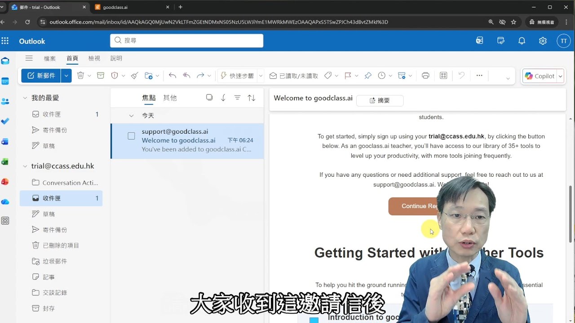Click the browser address bar URL
The width and height of the screenshot is (575, 323).
point(219,22)
